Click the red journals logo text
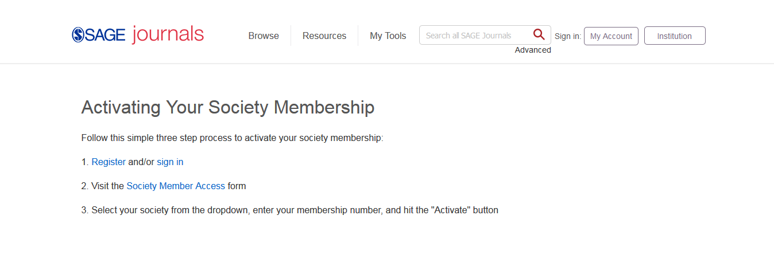This screenshot has height=274, width=774. coord(168,34)
